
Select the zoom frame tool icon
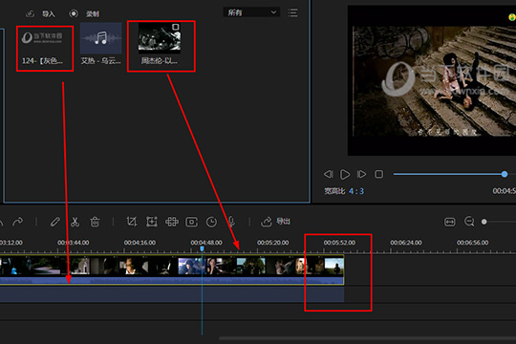(x=152, y=222)
